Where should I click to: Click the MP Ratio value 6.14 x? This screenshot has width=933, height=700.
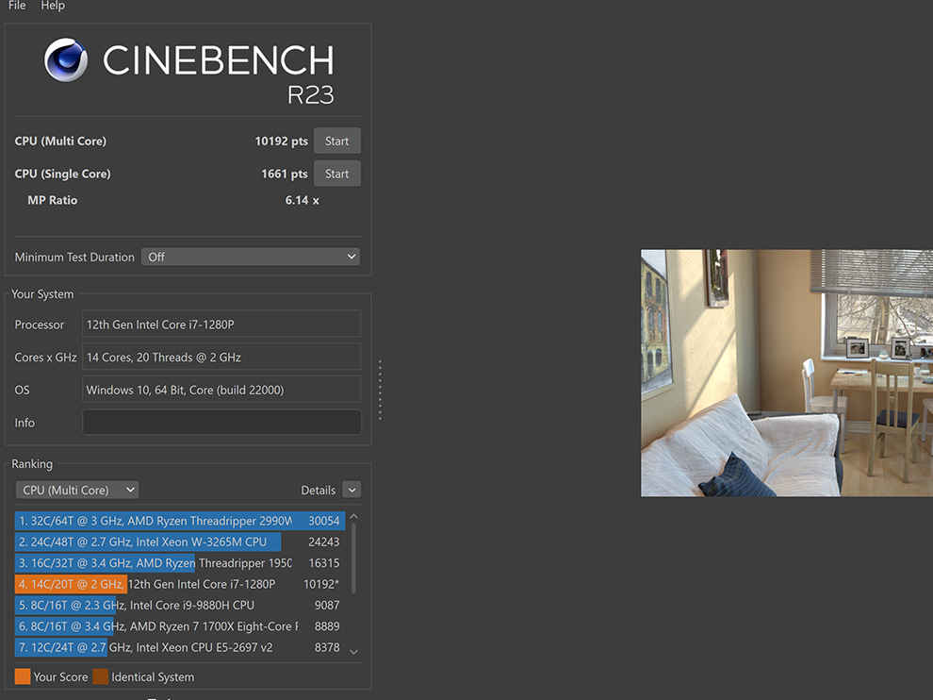click(x=303, y=200)
